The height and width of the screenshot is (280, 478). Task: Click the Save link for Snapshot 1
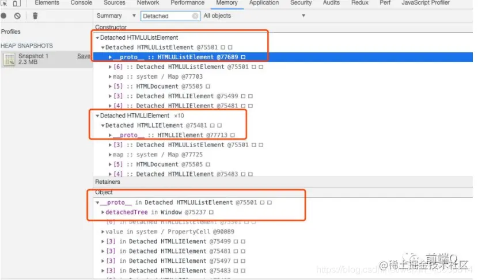click(x=84, y=56)
